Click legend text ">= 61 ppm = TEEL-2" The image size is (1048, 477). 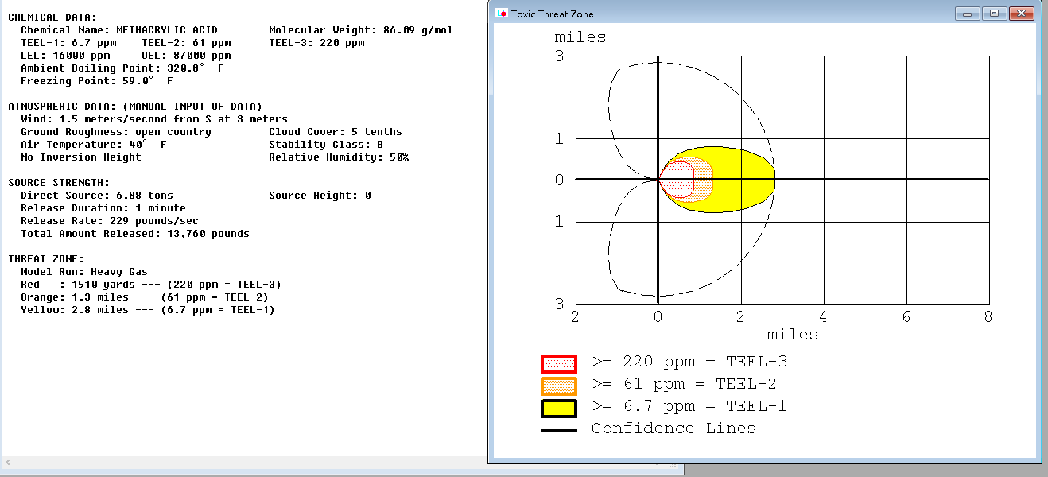[684, 384]
